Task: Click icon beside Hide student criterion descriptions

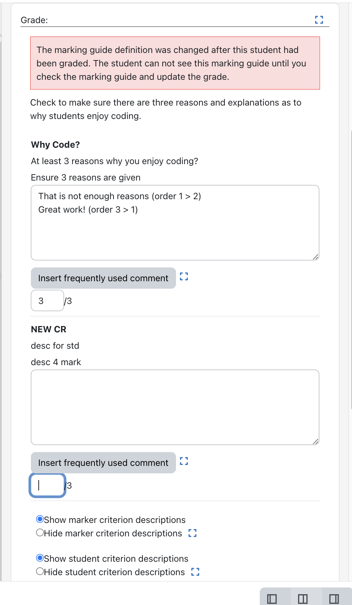Action: click(x=195, y=572)
